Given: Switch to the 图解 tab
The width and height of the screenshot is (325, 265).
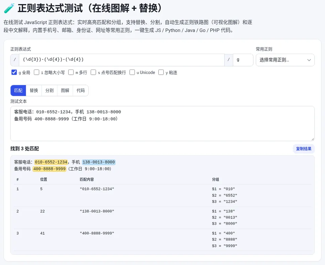Looking at the screenshot, I should (x=65, y=90).
